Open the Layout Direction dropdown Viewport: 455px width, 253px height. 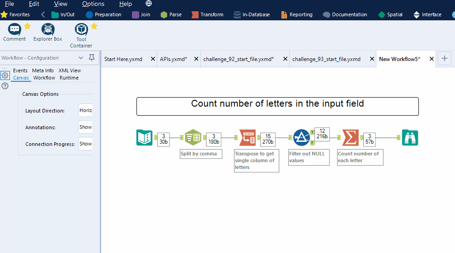[x=85, y=110]
